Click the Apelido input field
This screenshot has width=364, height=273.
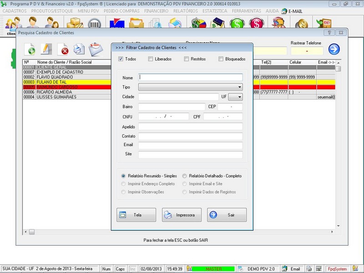point(191,126)
